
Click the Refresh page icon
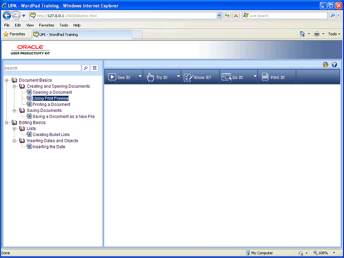(227, 16)
